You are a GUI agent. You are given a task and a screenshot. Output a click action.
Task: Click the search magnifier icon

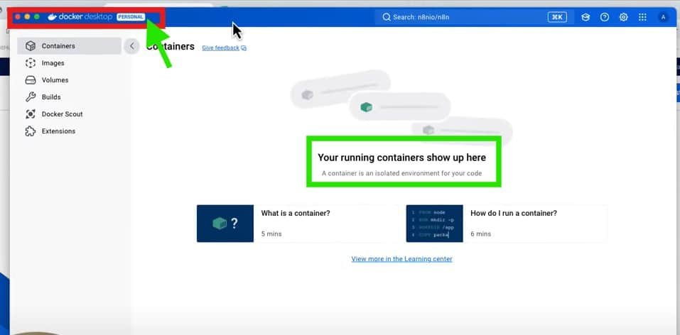coord(387,17)
